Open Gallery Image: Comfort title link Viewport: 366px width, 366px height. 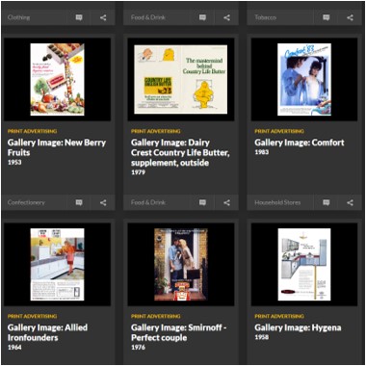[300, 143]
